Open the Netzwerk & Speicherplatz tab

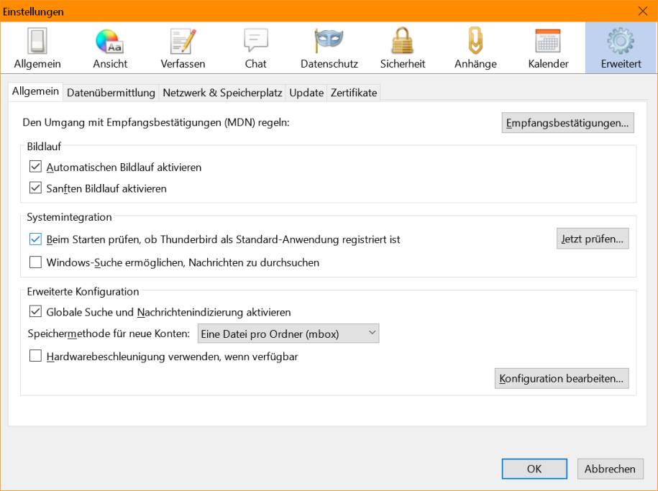click(x=223, y=93)
